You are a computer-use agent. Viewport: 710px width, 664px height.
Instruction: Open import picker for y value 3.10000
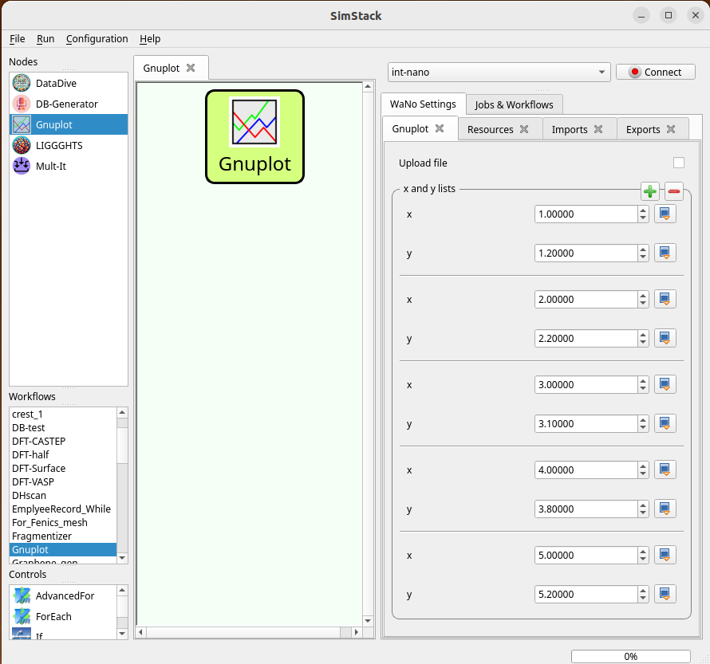665,423
